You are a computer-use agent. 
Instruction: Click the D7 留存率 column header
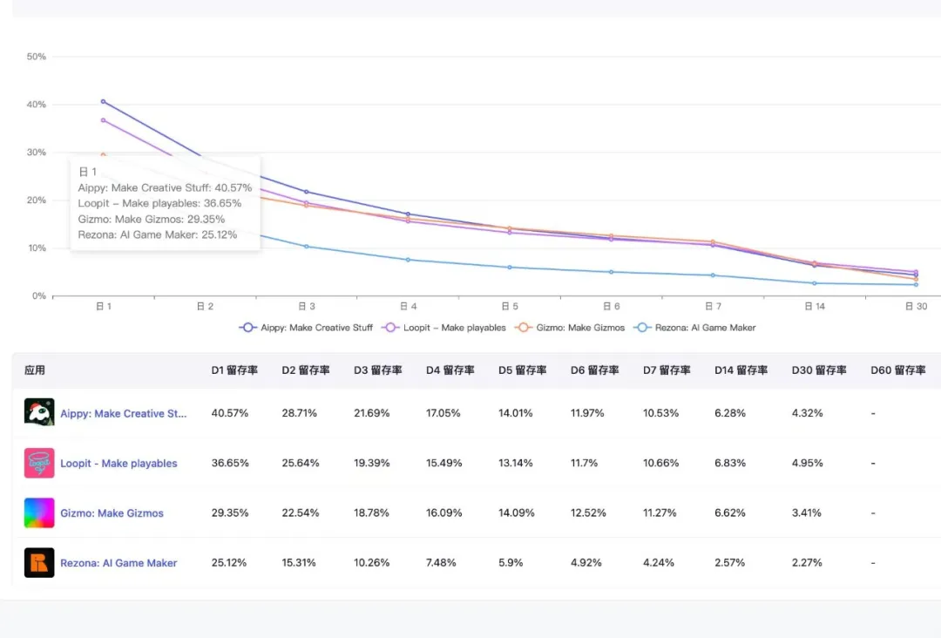667,370
